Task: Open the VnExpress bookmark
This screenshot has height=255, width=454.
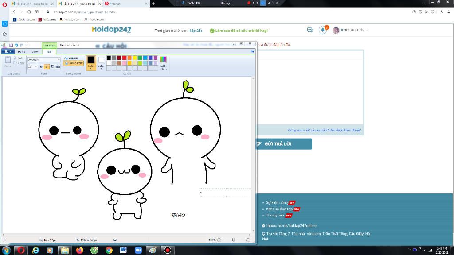Action: point(47,19)
